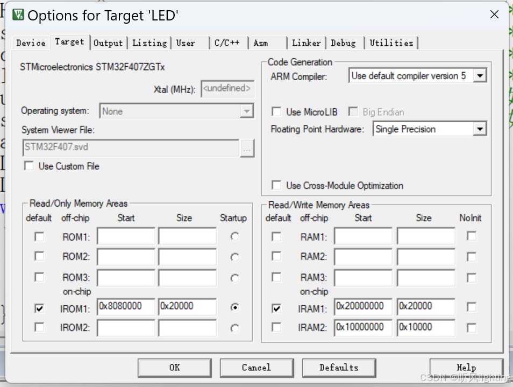Click the Cancel button
This screenshot has height=387, width=513.
pos(256,368)
